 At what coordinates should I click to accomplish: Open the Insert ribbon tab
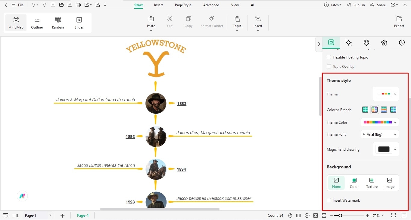click(158, 5)
